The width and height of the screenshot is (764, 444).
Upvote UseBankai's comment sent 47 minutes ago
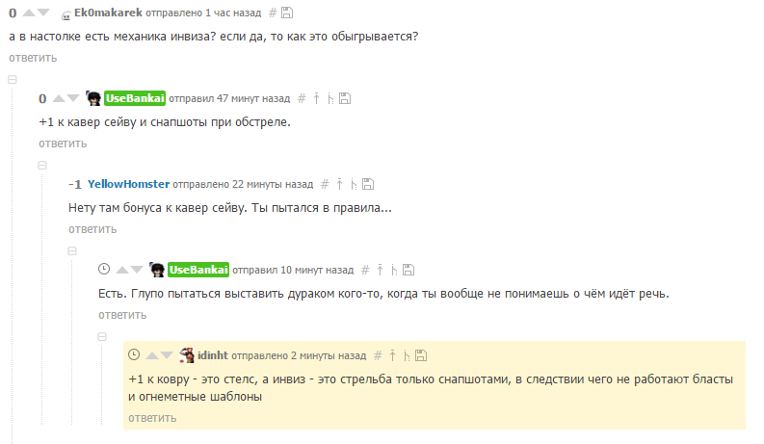[x=59, y=99]
